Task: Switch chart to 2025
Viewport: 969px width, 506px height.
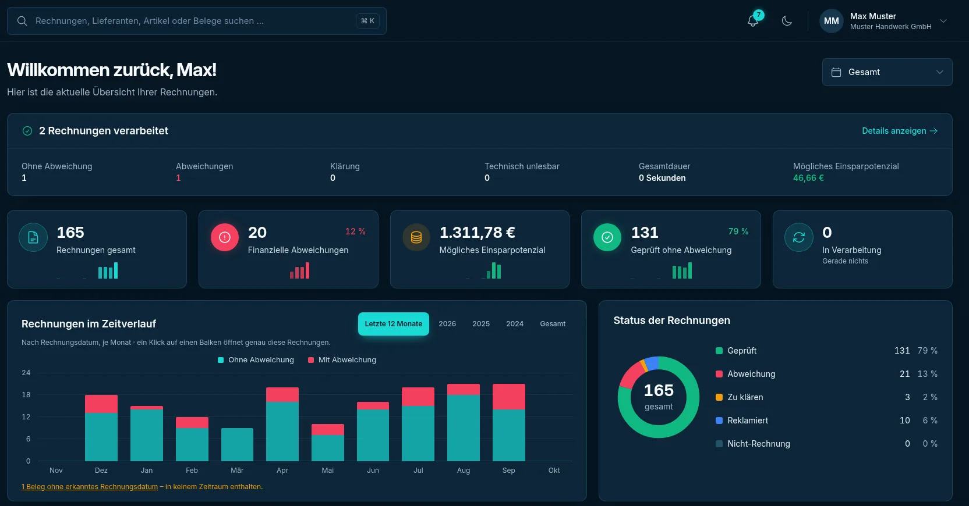Action: pos(481,324)
